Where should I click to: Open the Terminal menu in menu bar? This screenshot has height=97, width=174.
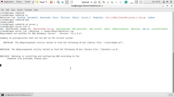coord(28,10)
